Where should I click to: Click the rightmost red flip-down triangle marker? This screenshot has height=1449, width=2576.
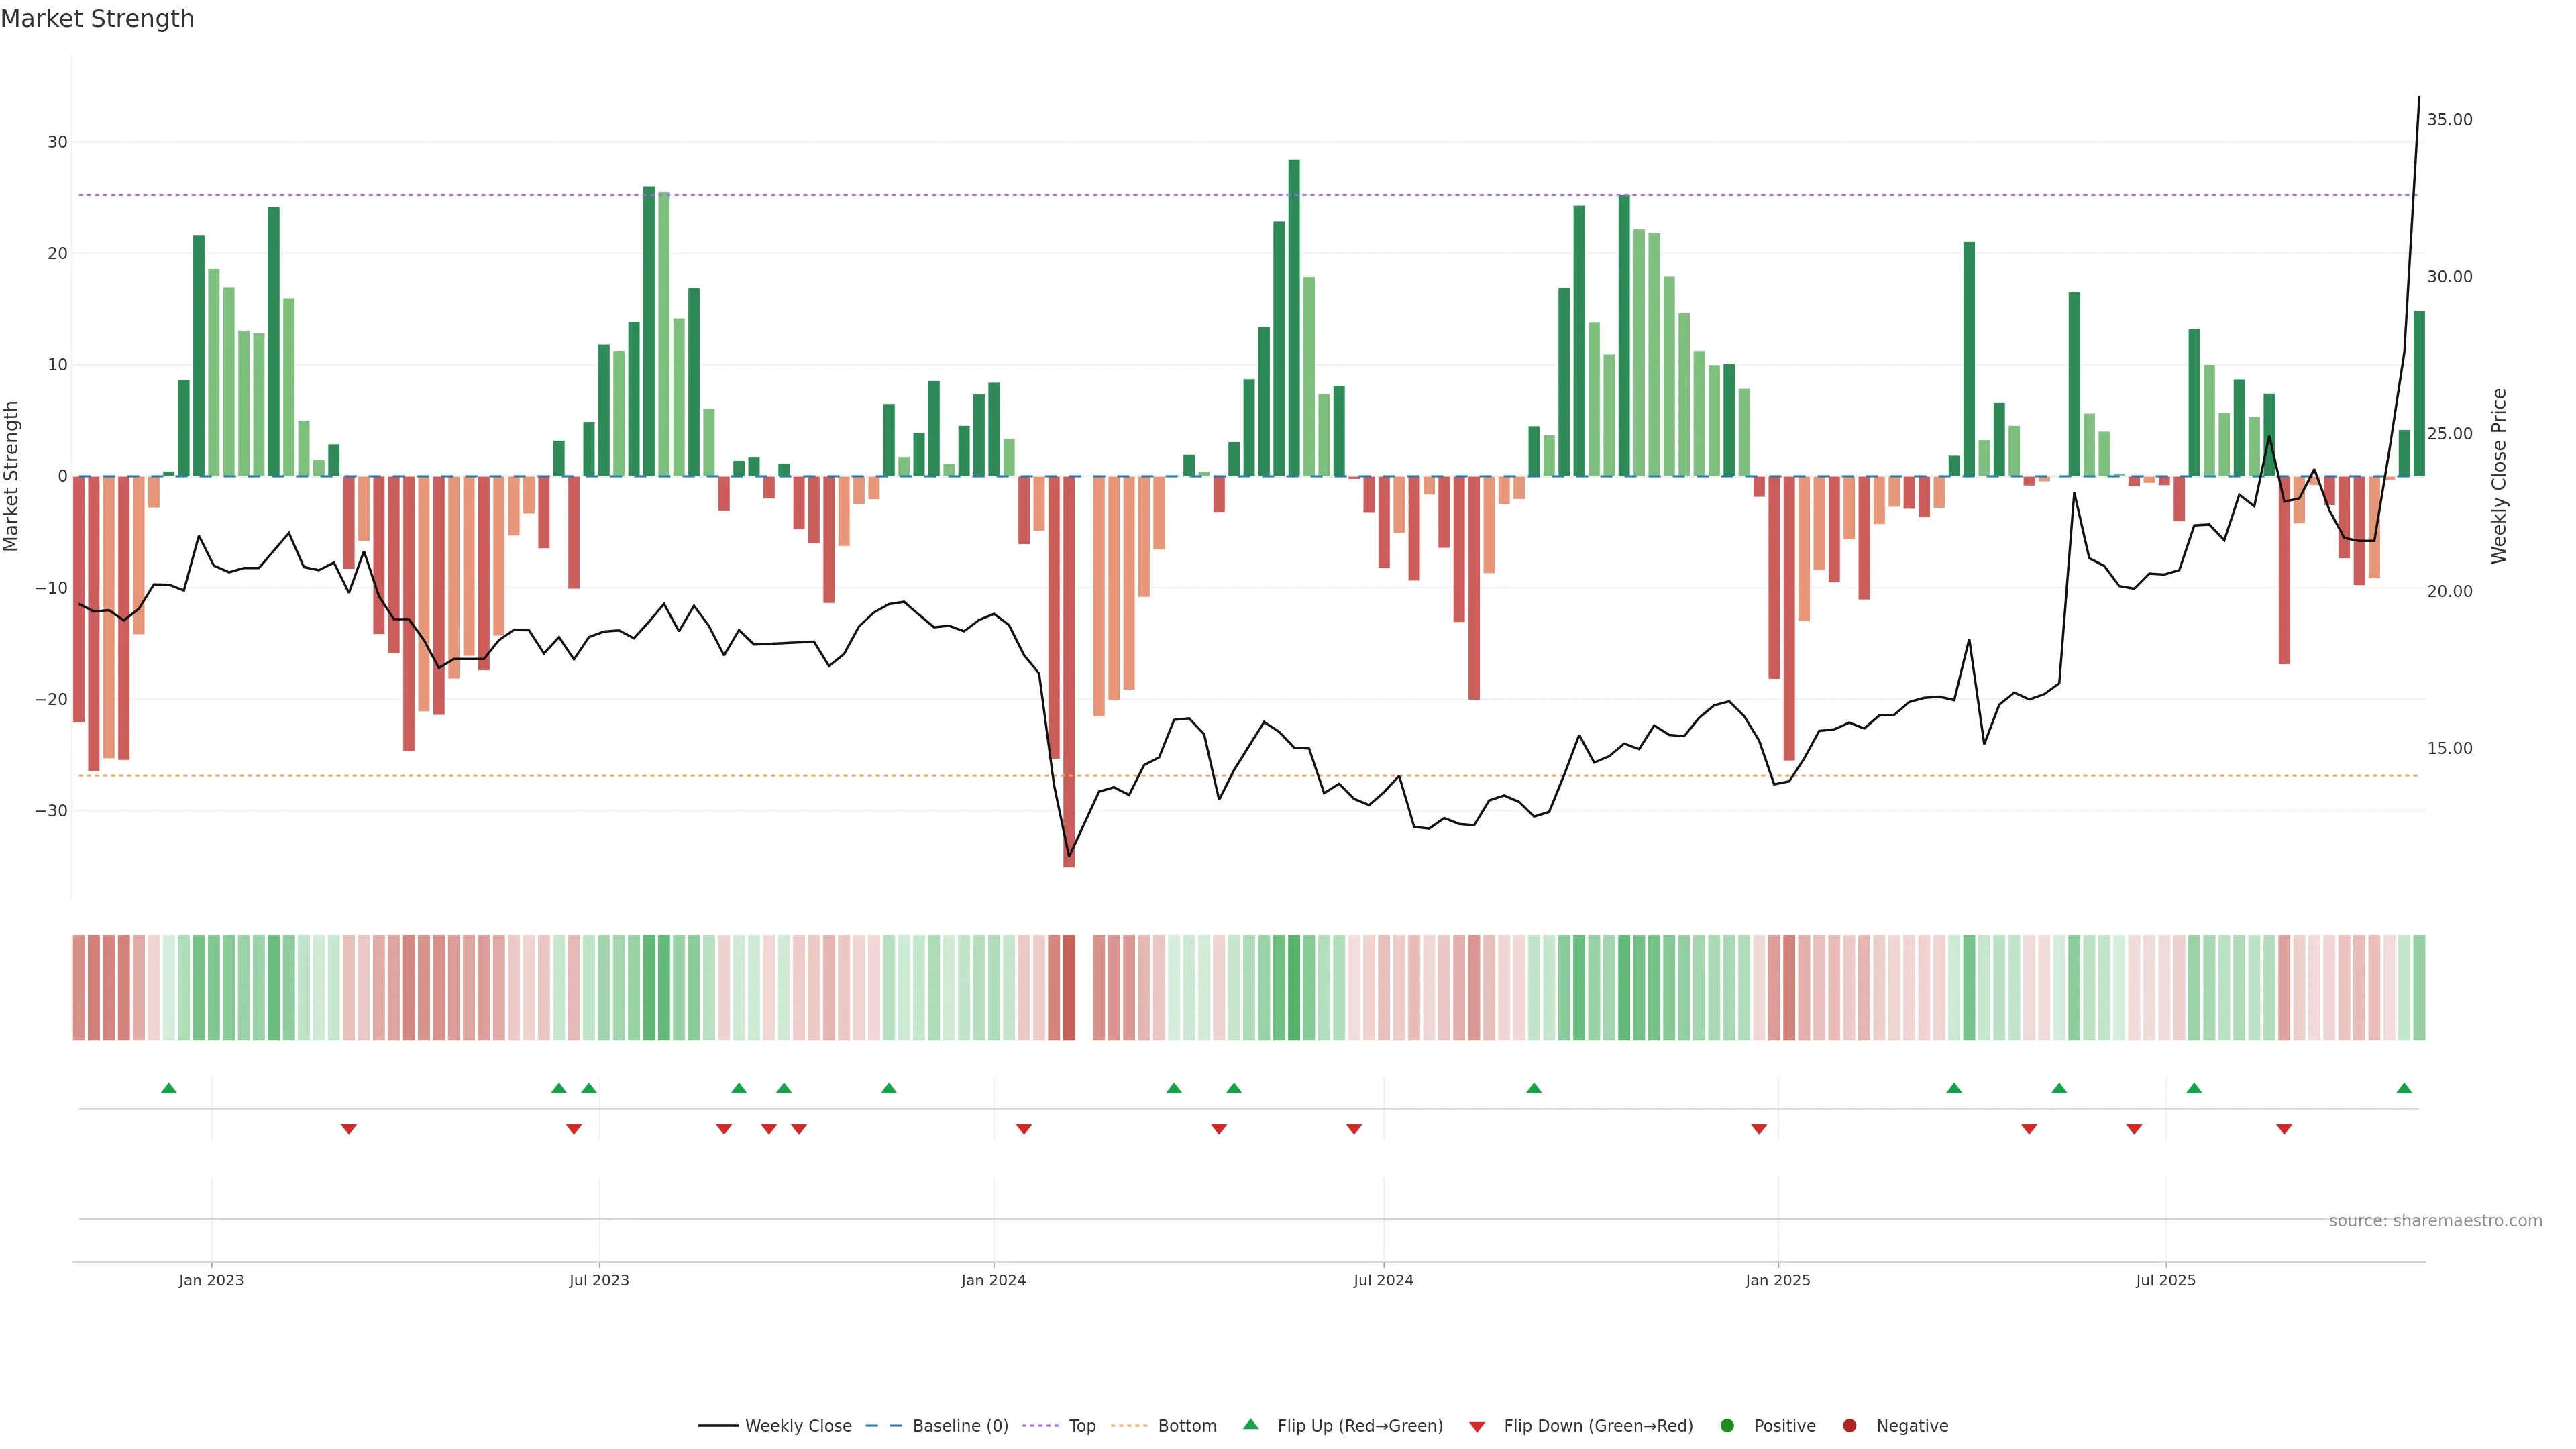(x=2284, y=1129)
